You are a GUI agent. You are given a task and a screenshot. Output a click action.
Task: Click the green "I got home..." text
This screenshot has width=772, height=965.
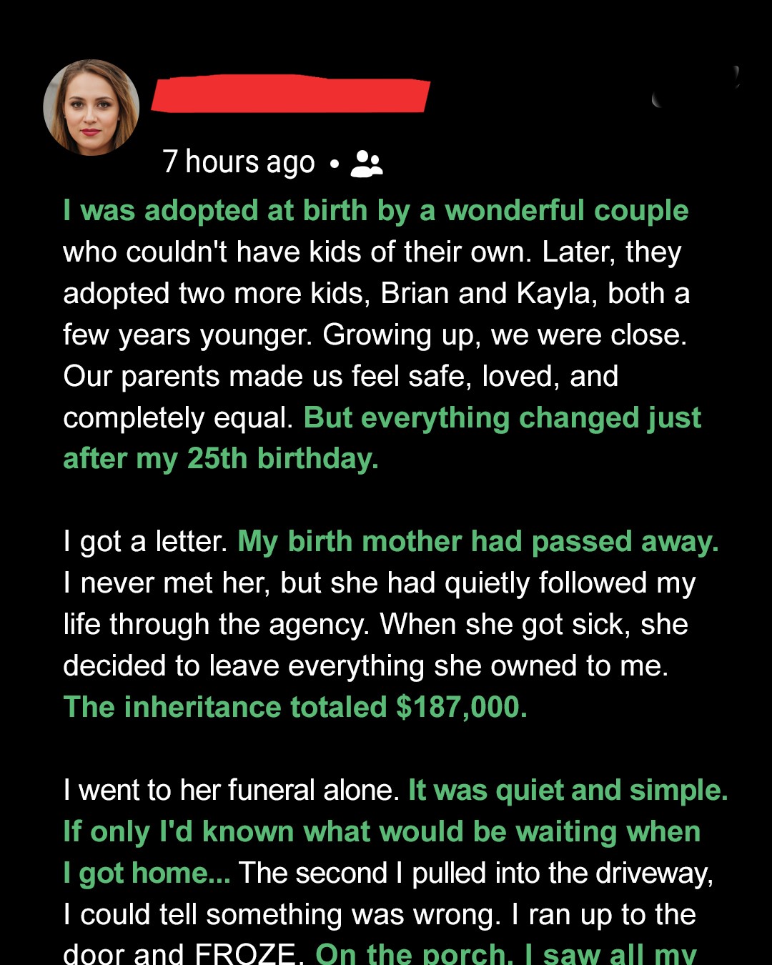[x=147, y=874]
